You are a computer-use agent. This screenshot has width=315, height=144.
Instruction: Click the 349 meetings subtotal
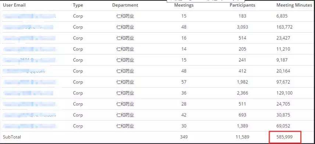pos(184,137)
